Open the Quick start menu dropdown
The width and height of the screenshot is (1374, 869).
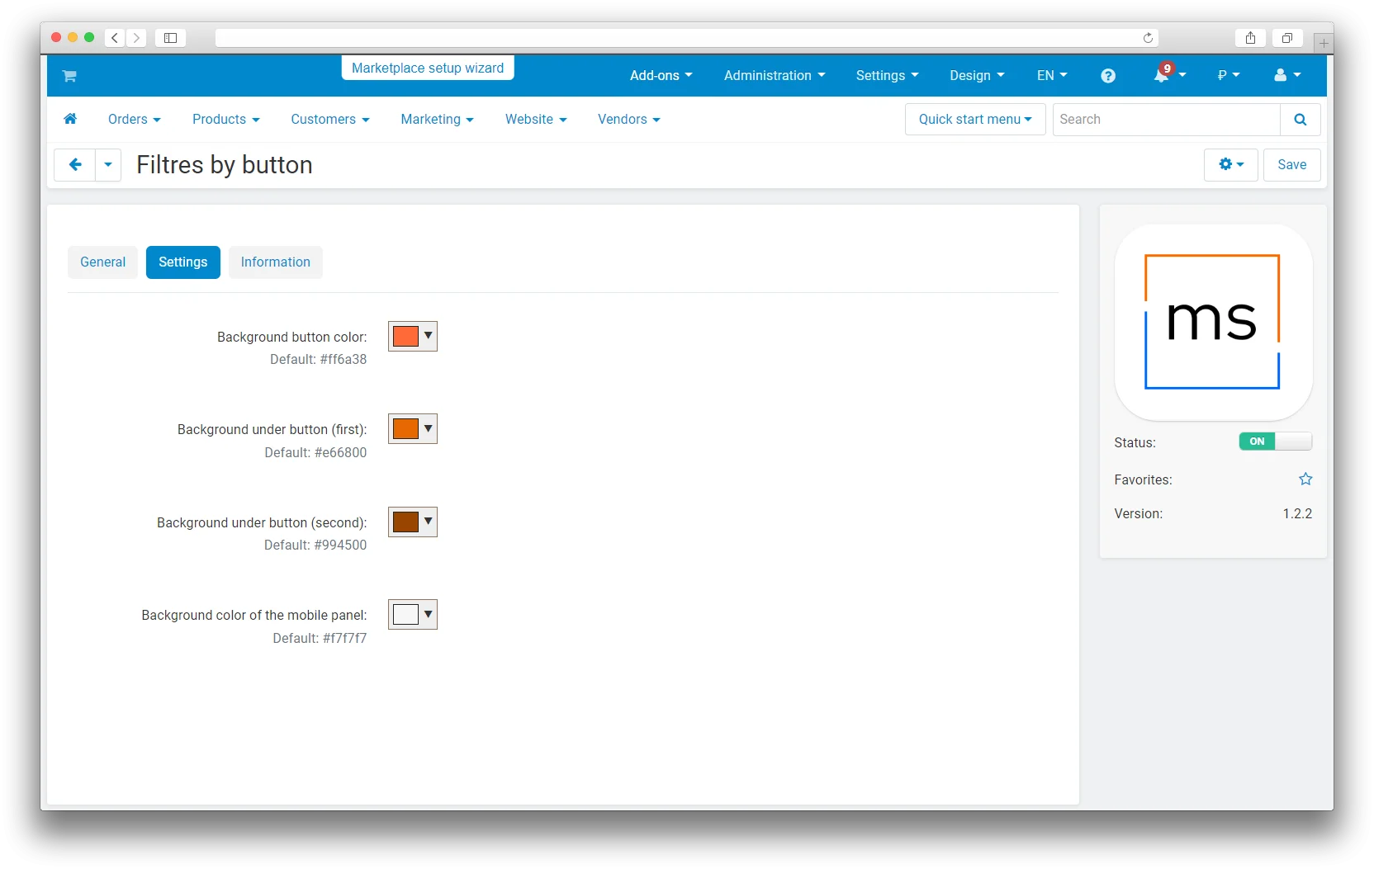pos(975,120)
